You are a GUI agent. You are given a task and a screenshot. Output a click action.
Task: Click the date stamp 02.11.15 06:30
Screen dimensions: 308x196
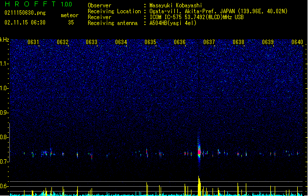[25, 23]
